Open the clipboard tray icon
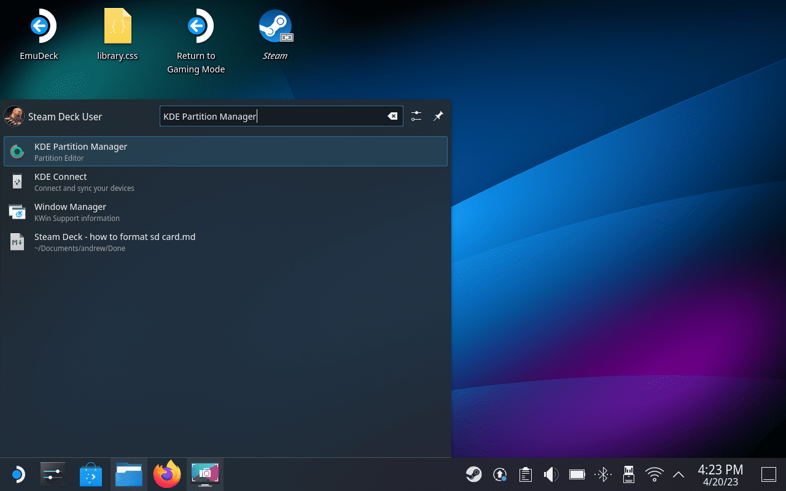The height and width of the screenshot is (491, 786). coord(525,474)
